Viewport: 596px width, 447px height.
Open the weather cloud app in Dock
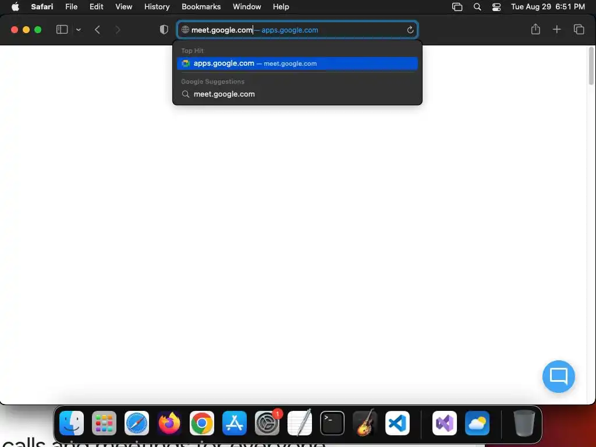tap(477, 423)
